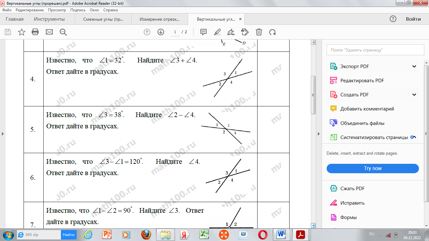
Task: Click the Войти sign-in button
Action: [x=413, y=19]
